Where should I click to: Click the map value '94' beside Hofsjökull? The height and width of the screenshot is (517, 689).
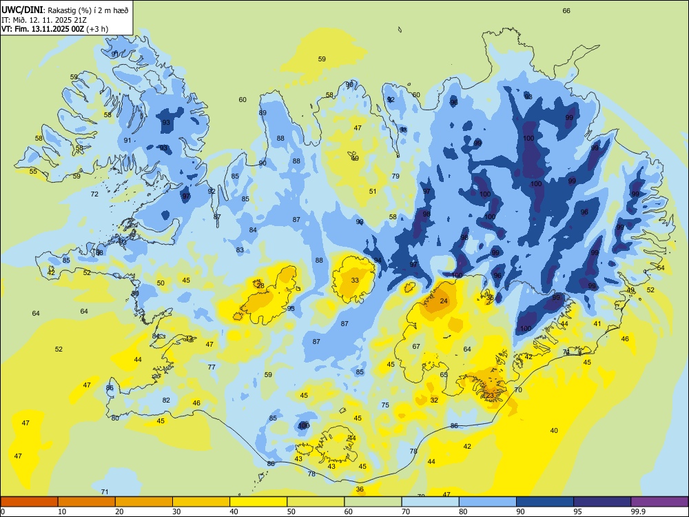tap(378, 261)
